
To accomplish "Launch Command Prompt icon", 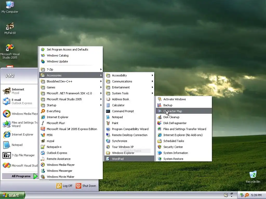I will [x=108, y=111].
